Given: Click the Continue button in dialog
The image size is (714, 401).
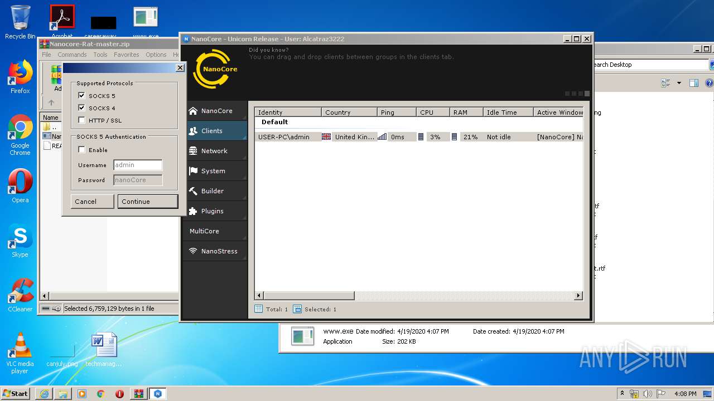Looking at the screenshot, I should 148,202.
